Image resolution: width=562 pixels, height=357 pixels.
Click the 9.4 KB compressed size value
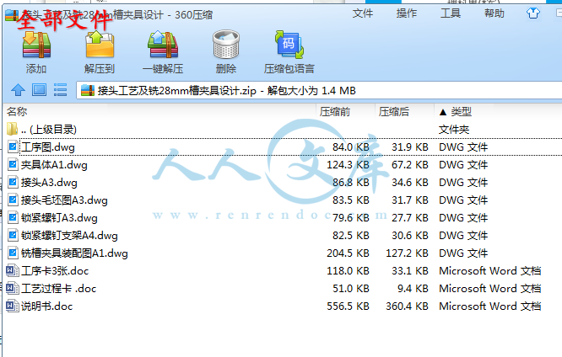click(413, 288)
